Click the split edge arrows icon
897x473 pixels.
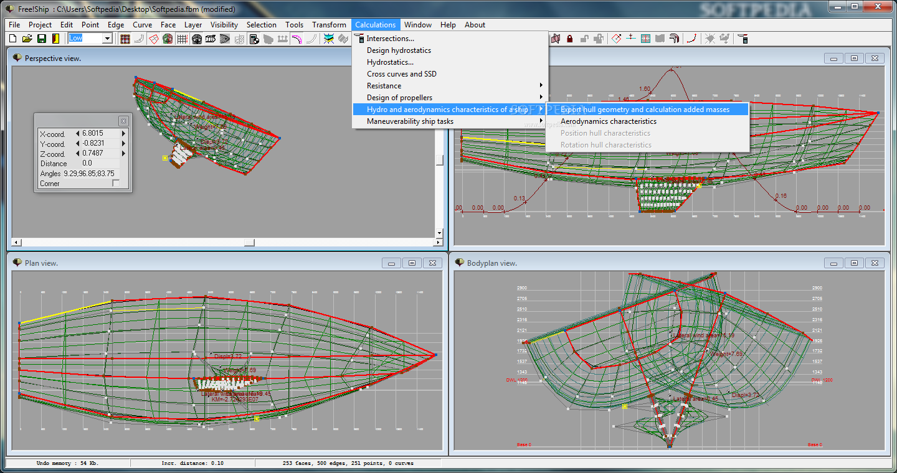[630, 39]
